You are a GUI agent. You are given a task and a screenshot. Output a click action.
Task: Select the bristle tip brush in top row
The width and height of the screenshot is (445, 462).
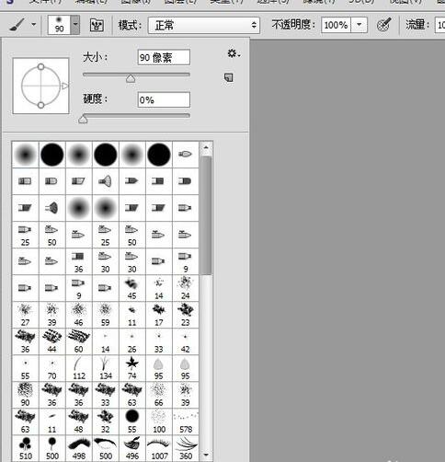[x=186, y=155]
